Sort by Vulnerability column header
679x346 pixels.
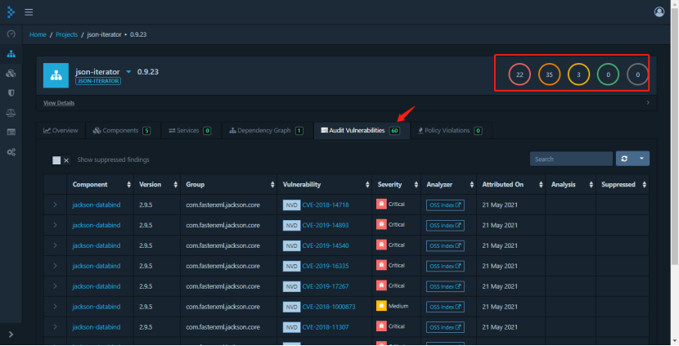click(x=325, y=185)
